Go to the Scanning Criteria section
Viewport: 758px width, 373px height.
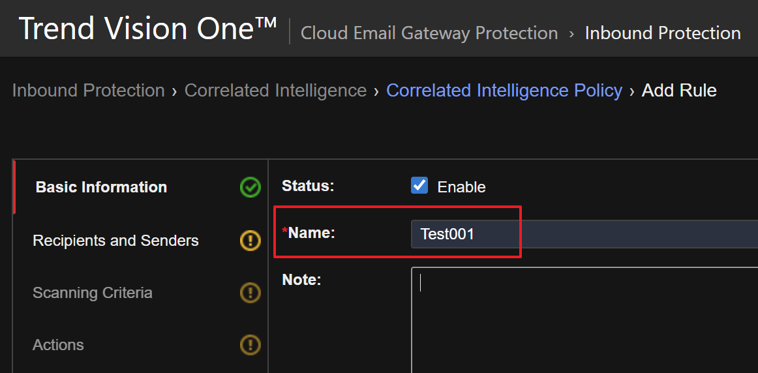(x=93, y=293)
